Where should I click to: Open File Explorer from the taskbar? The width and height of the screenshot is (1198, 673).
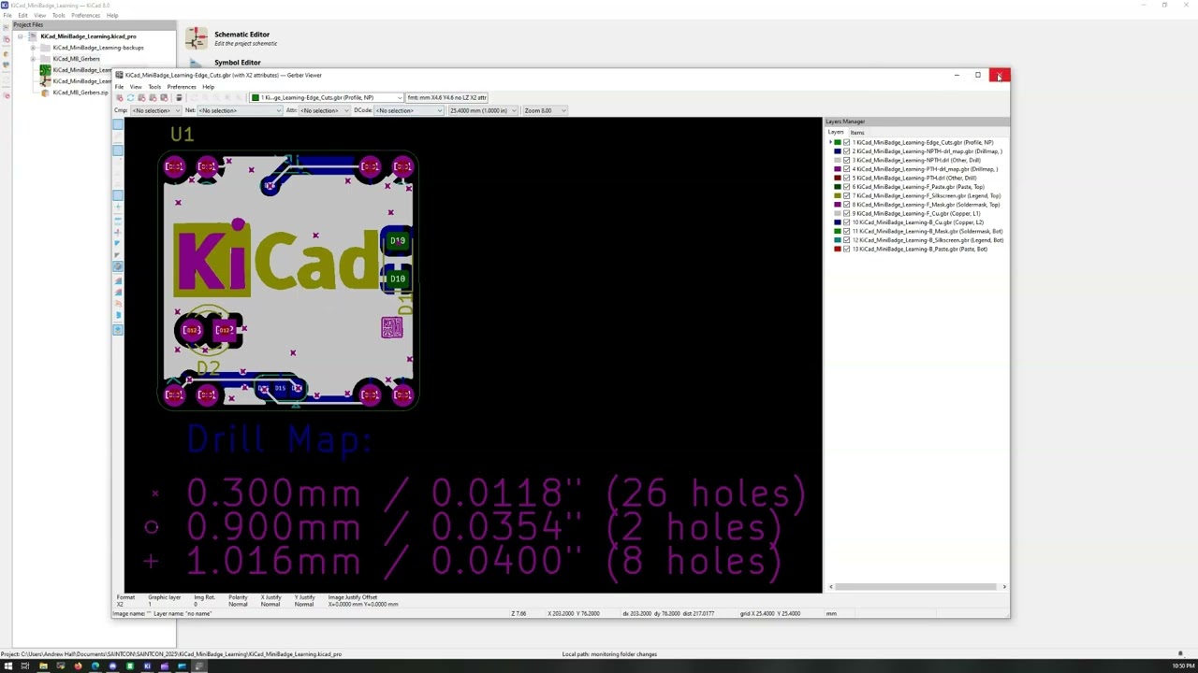pyautogui.click(x=43, y=666)
